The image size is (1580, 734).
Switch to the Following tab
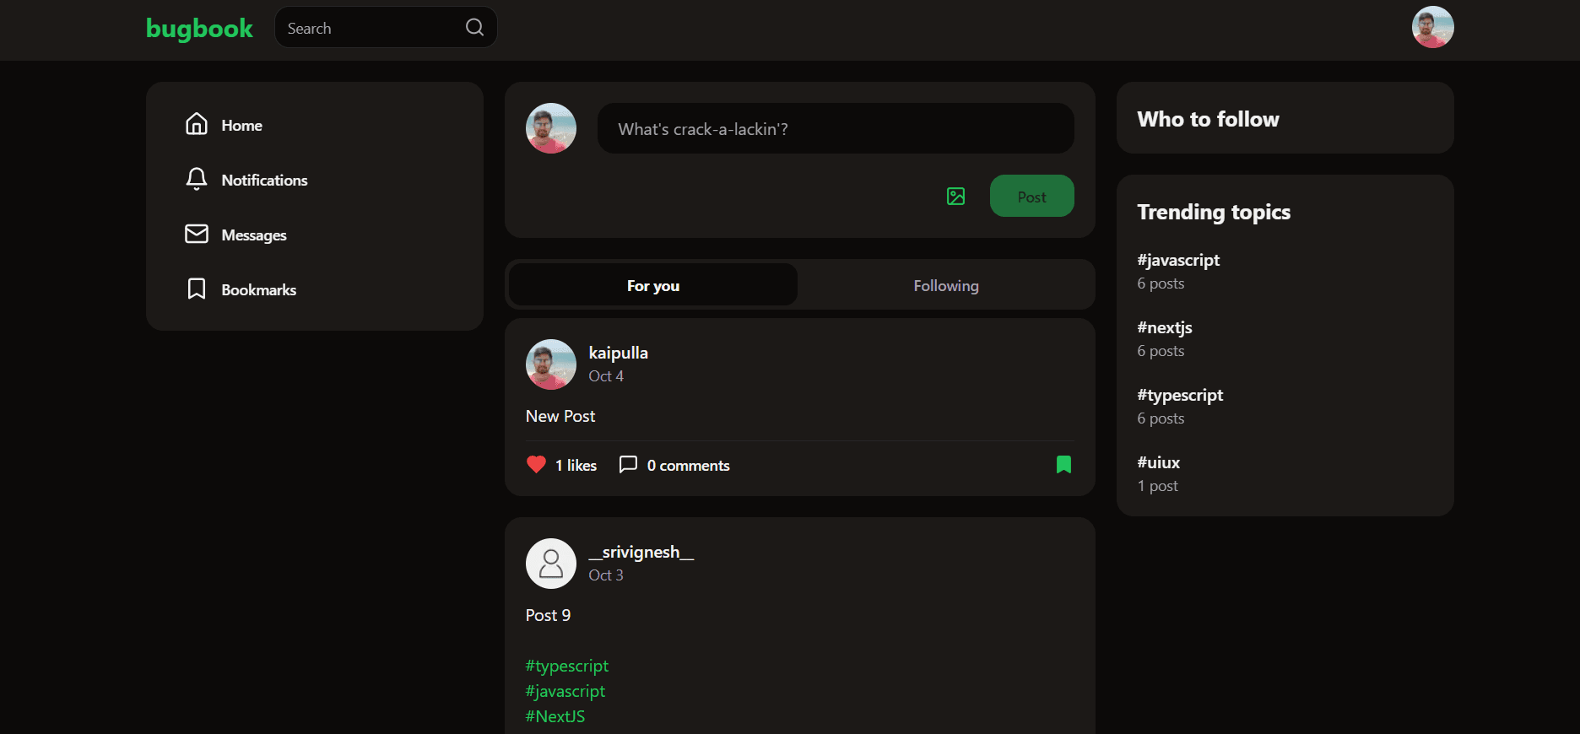click(x=945, y=285)
